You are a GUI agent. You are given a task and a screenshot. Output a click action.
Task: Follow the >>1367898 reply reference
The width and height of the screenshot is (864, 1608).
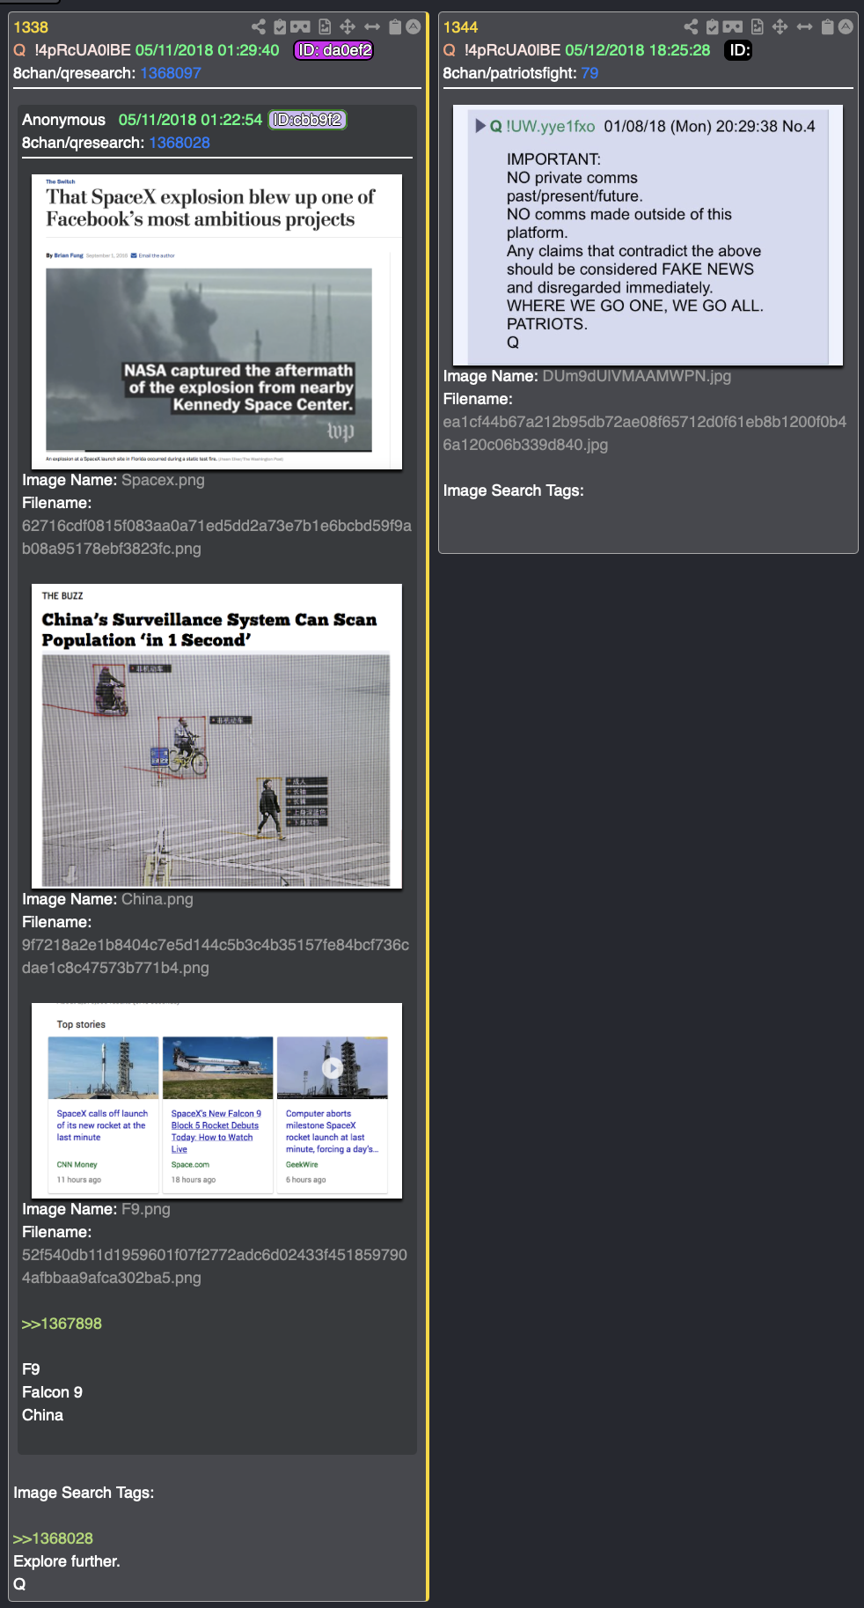click(x=62, y=1324)
